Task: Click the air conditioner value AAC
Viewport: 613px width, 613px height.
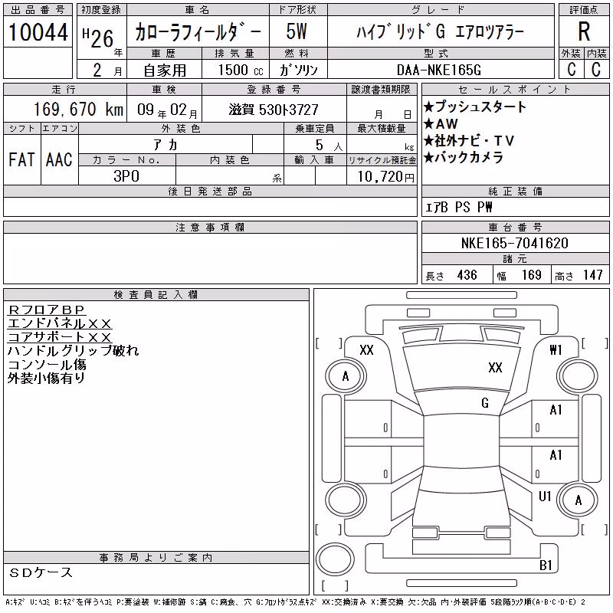Action: tap(59, 159)
